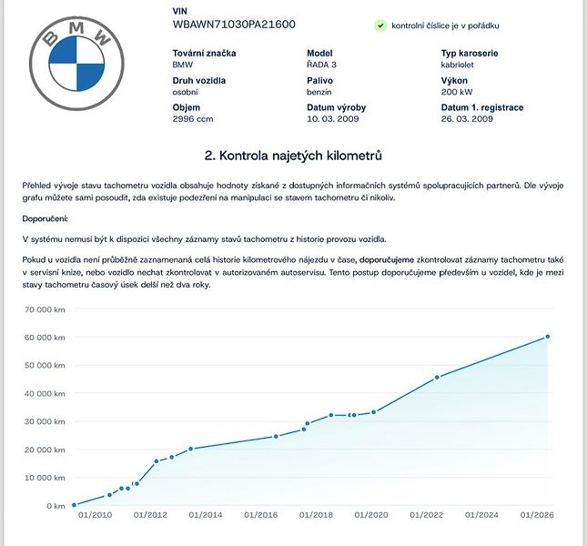Viewport: 587px width, 546px height.
Task: Click the chart point near 33 000 km at 01/2020
Action: (374, 412)
